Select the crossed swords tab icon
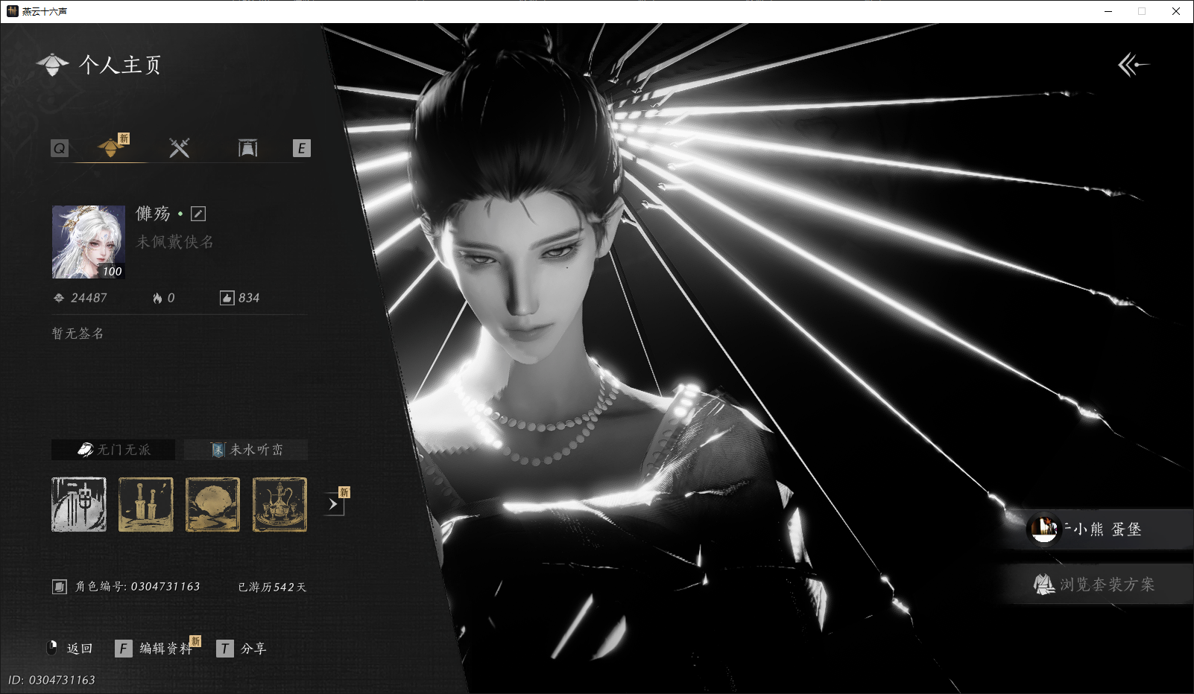1194x694 pixels. tap(179, 147)
